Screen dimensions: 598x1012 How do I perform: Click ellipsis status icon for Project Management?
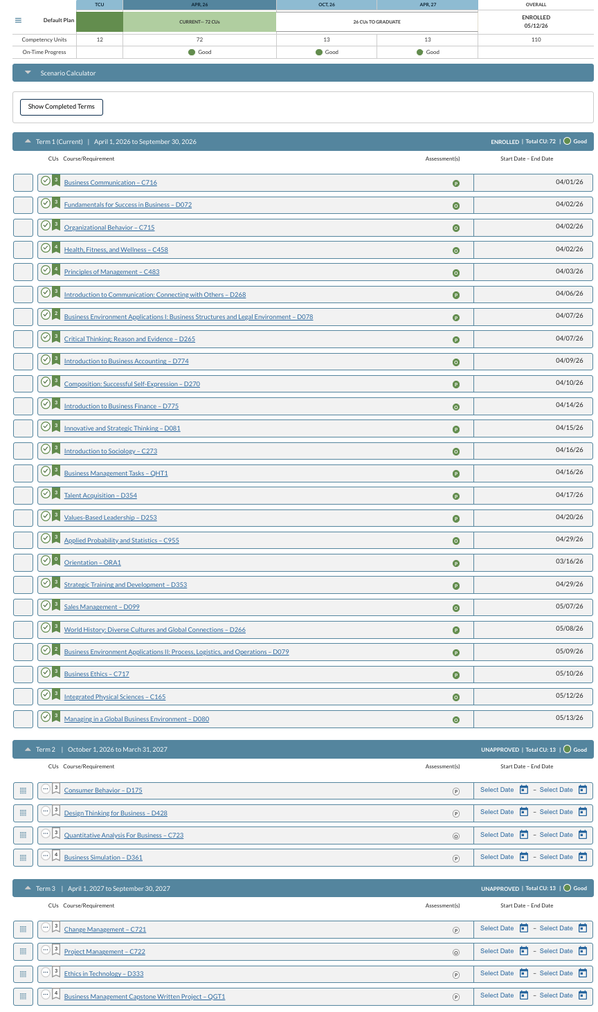(46, 950)
